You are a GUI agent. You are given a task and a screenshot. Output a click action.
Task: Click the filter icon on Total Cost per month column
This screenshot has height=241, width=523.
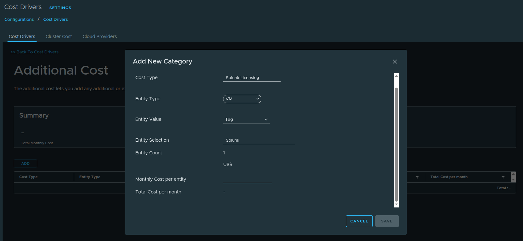click(503, 177)
